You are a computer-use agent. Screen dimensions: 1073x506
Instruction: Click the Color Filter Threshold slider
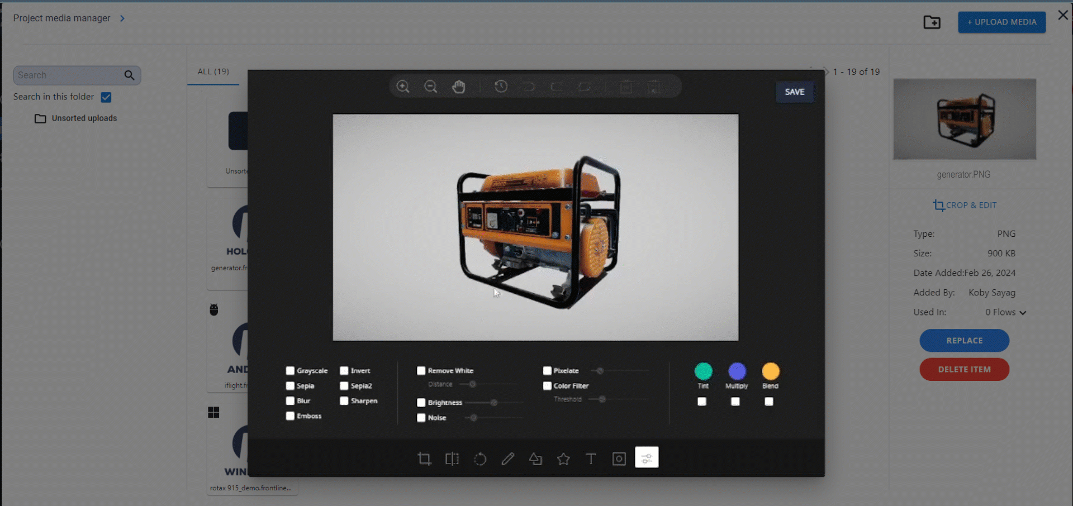pyautogui.click(x=618, y=399)
